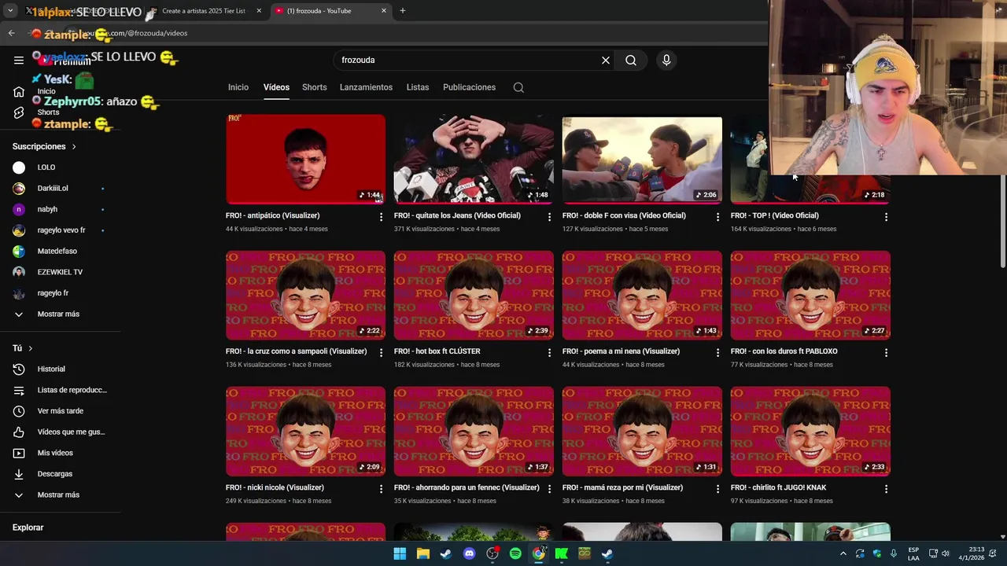The width and height of the screenshot is (1007, 566).
Task: Clear the frozouda search text
Action: click(605, 60)
